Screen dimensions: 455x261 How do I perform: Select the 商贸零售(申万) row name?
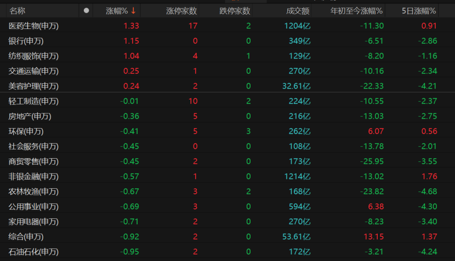pyautogui.click(x=33, y=161)
